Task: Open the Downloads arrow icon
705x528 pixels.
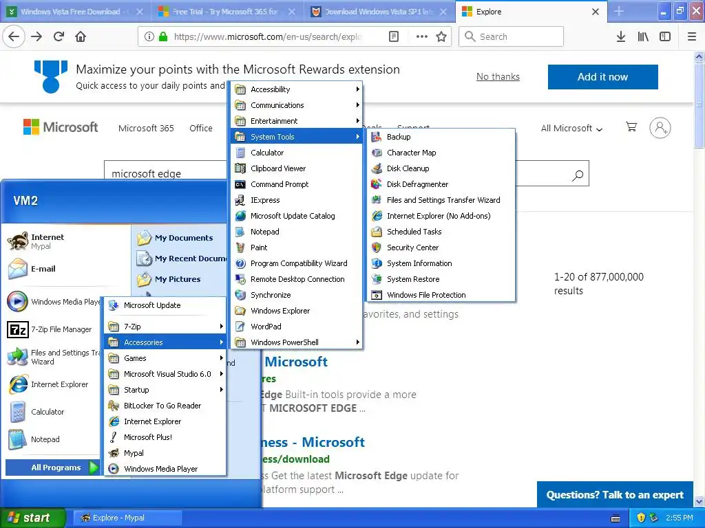Action: (x=621, y=36)
